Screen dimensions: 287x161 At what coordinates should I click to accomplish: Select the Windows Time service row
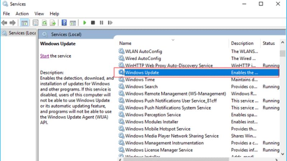[199, 79]
